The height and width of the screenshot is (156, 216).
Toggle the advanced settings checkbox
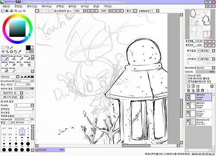pyautogui.click(x=2, y=101)
